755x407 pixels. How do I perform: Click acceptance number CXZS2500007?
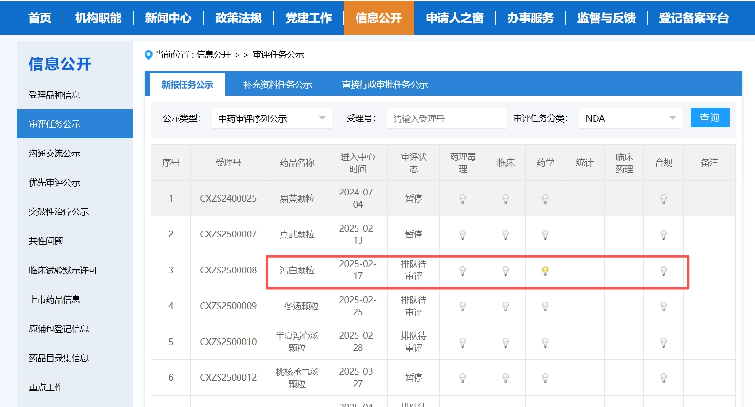[228, 234]
